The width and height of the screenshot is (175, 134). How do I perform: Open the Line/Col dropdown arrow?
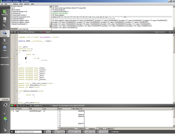[154, 32]
